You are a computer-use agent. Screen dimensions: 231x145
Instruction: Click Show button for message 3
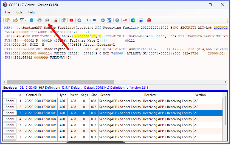coord(10,113)
